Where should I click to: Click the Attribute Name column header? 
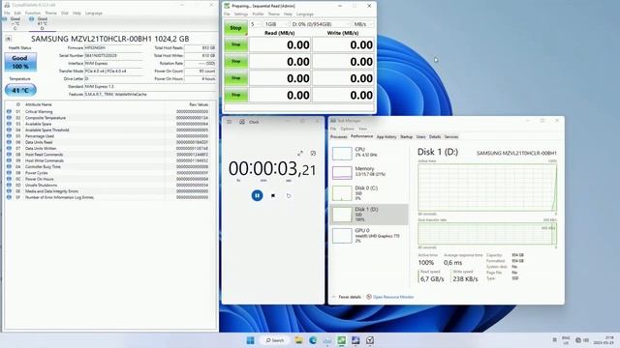pos(39,104)
